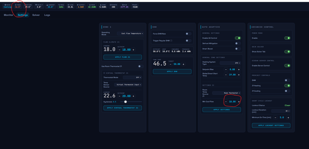Increase Minimum On-Time with plus button

coord(288,117)
